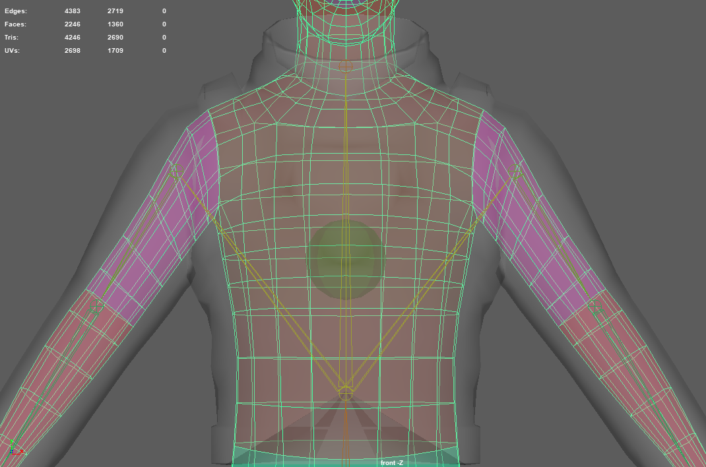Screen dimensions: 706x467
Task: Click the Tris value 4246
Action: tap(73, 38)
